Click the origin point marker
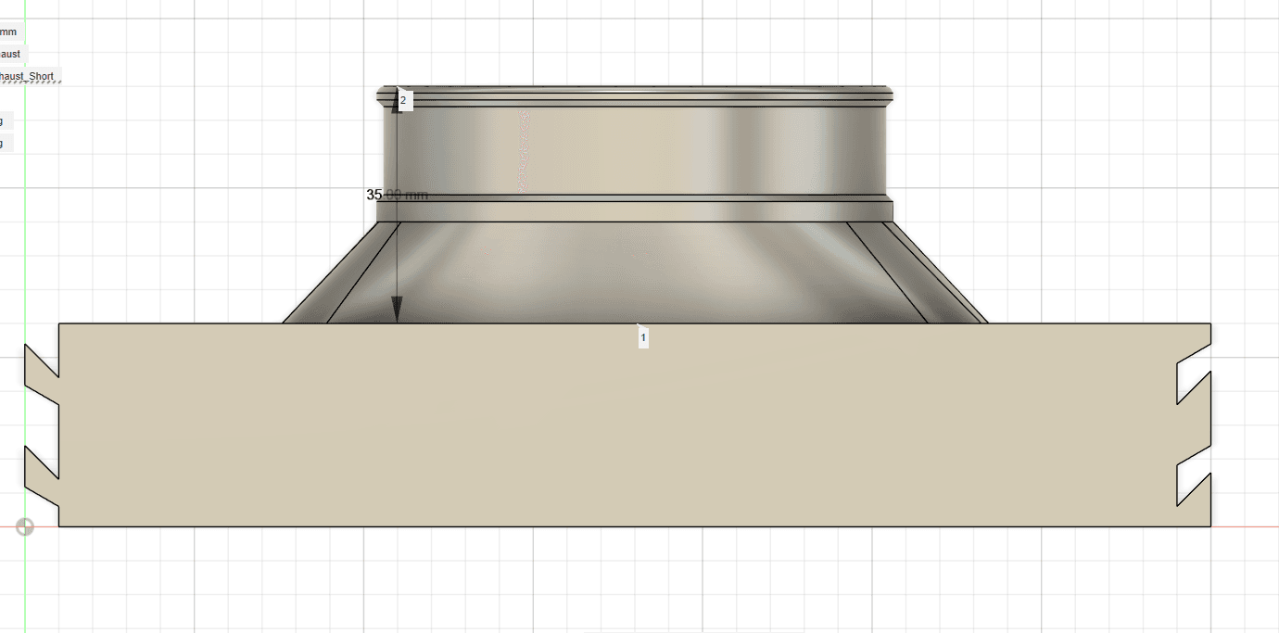Image resolution: width=1279 pixels, height=633 pixels. tap(25, 526)
